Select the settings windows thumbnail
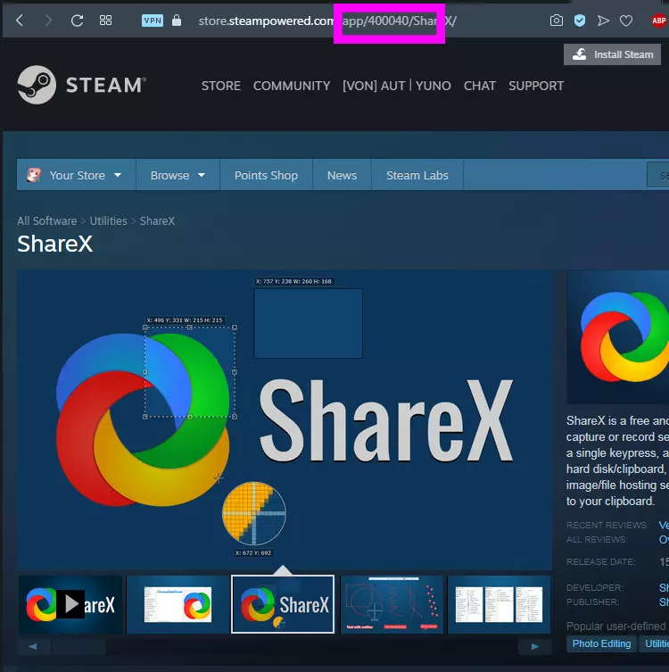 pos(499,604)
